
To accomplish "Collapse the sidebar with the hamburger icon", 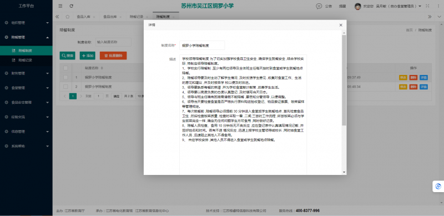I will coord(60,6).
